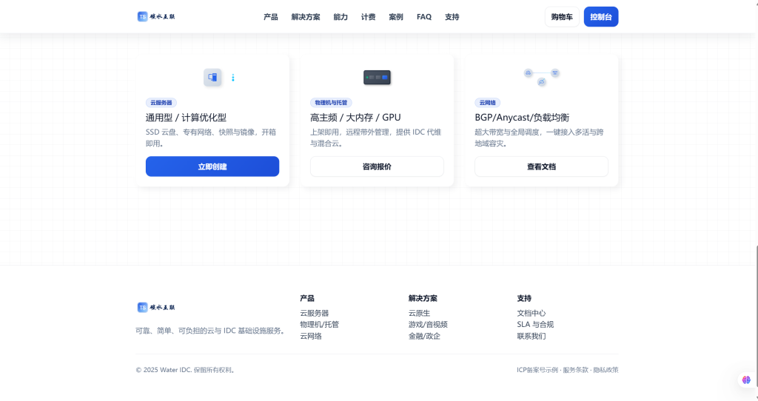Click the cloud server card illustration icon

click(x=212, y=77)
